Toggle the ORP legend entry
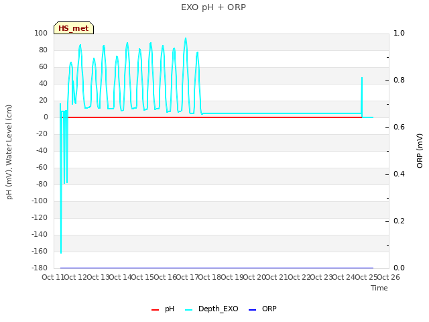The image size is (429, 322). click(262, 309)
